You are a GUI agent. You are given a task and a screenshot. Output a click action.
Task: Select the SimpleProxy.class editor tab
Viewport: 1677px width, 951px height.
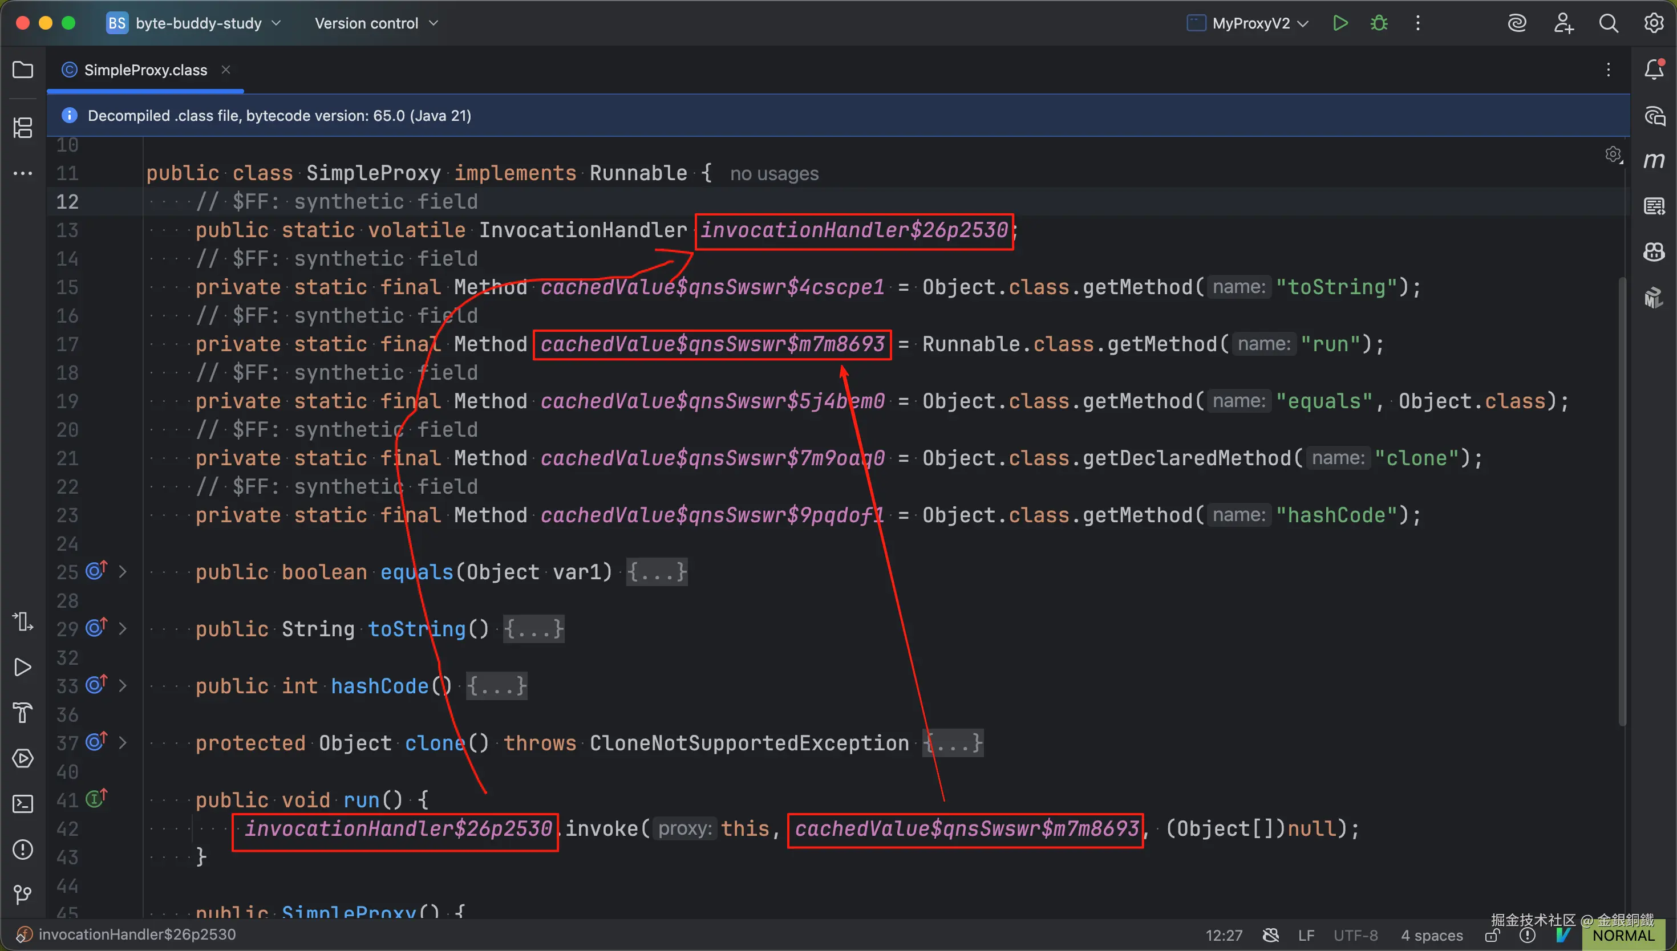[x=145, y=70]
